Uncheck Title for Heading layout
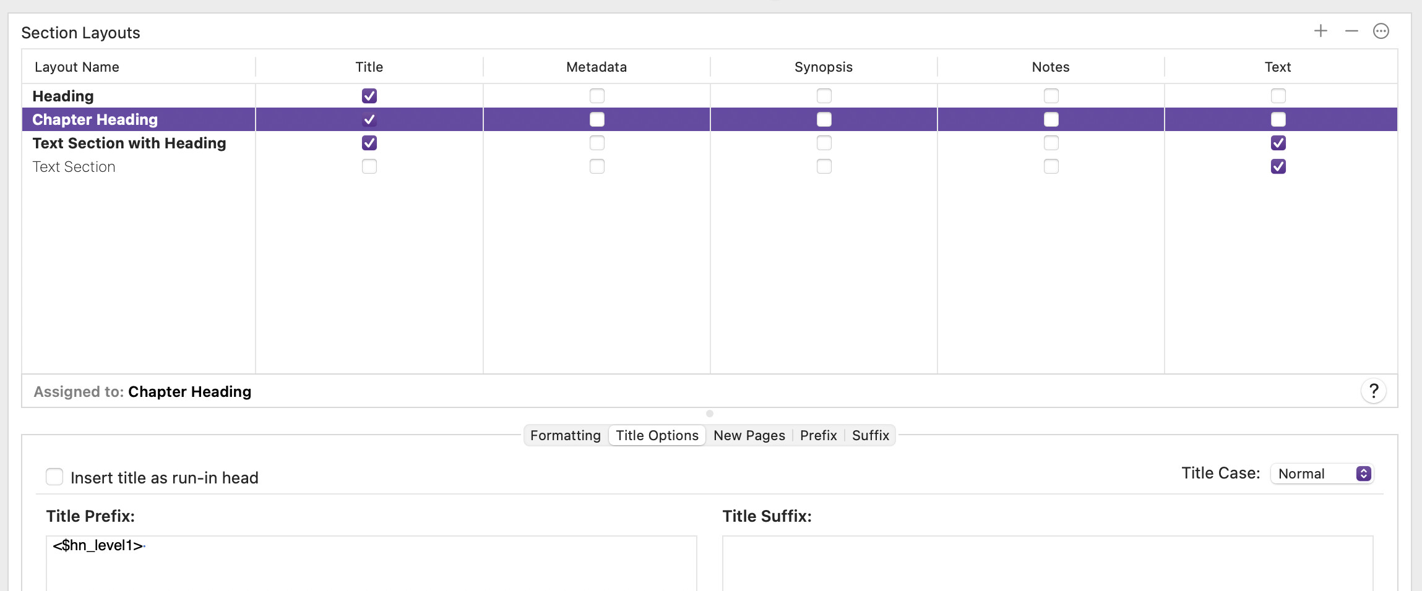Screen dimensions: 1422x591 point(369,96)
